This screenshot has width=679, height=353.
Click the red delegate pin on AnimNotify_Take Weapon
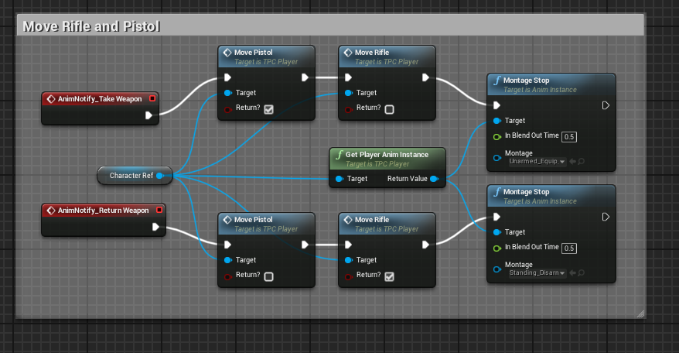click(152, 98)
